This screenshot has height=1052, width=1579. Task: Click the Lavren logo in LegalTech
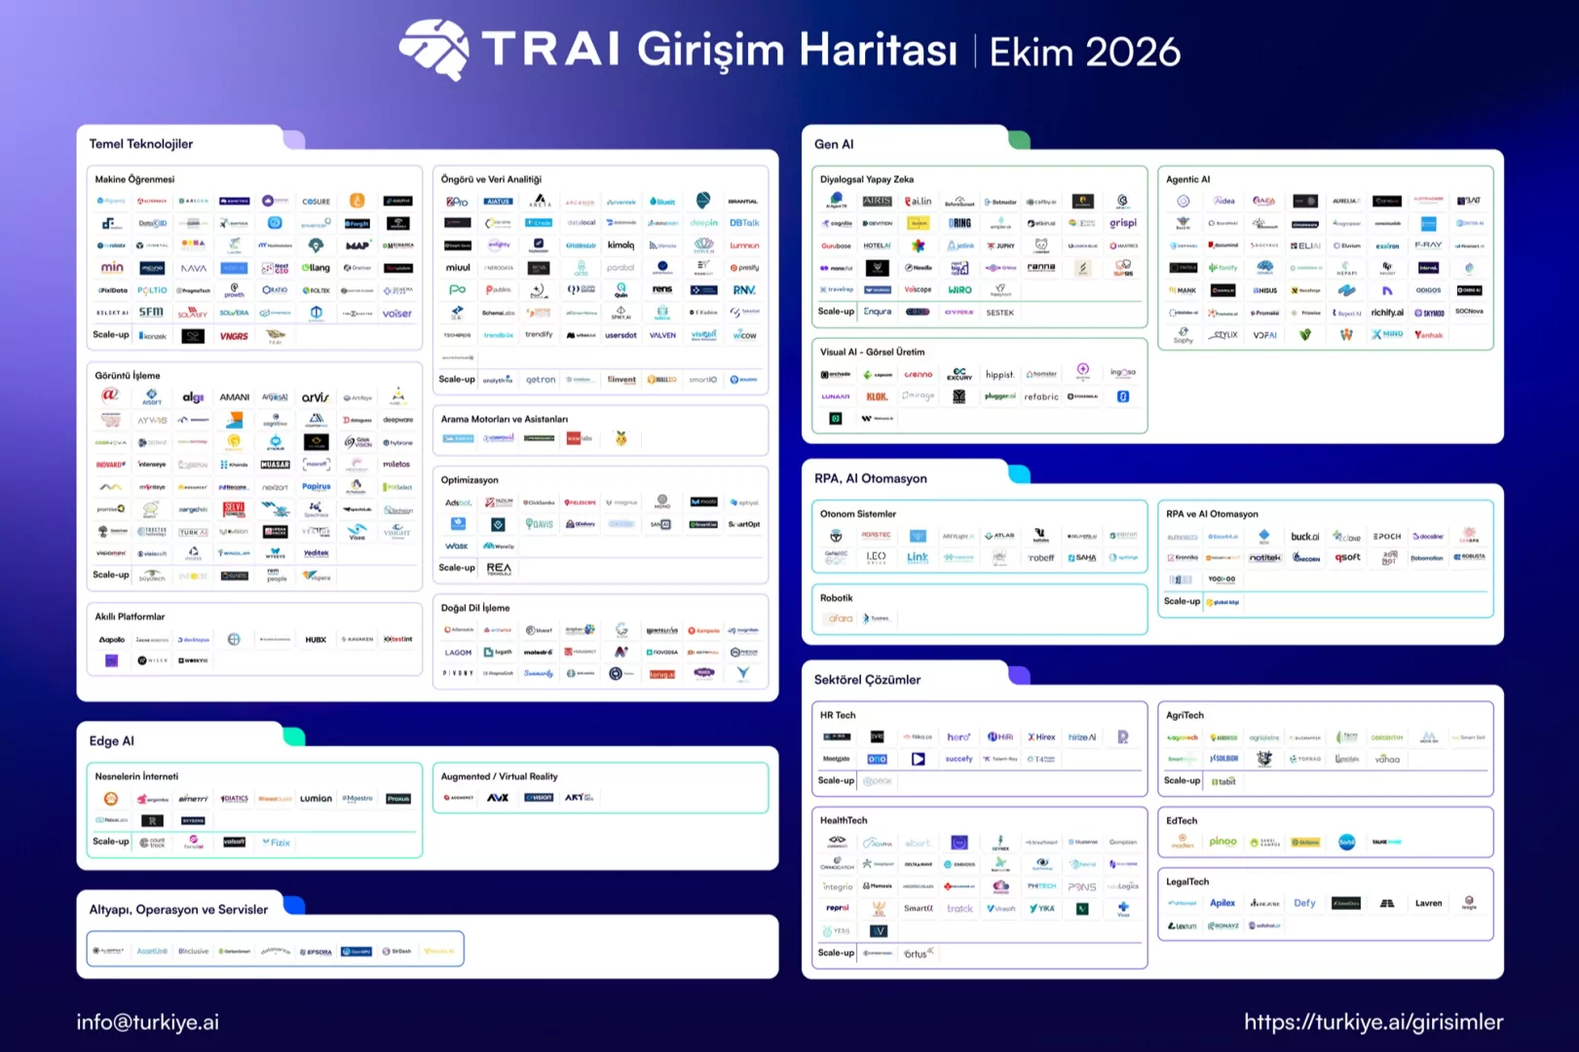coord(1429,903)
